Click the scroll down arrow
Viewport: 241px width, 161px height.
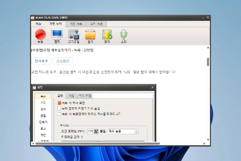point(208,140)
